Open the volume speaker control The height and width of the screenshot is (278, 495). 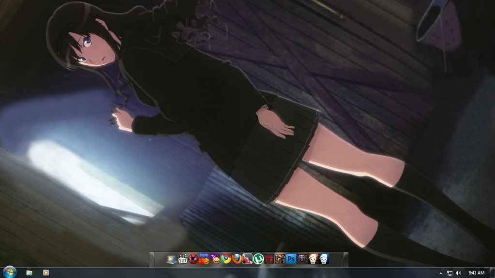coord(458,273)
